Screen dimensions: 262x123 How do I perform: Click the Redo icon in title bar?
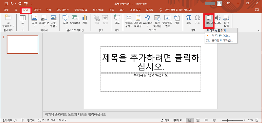pos(20,4)
